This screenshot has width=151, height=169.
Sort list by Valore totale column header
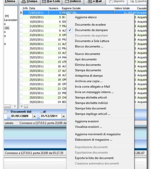coord(122,8)
